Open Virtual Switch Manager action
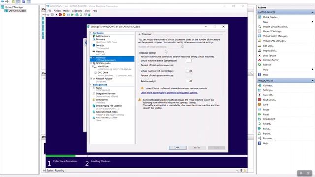This screenshot has width=315, height=177. tap(276, 36)
